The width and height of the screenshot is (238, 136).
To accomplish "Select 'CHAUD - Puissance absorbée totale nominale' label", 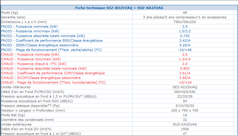I will pyautogui.click(x=44, y=68).
